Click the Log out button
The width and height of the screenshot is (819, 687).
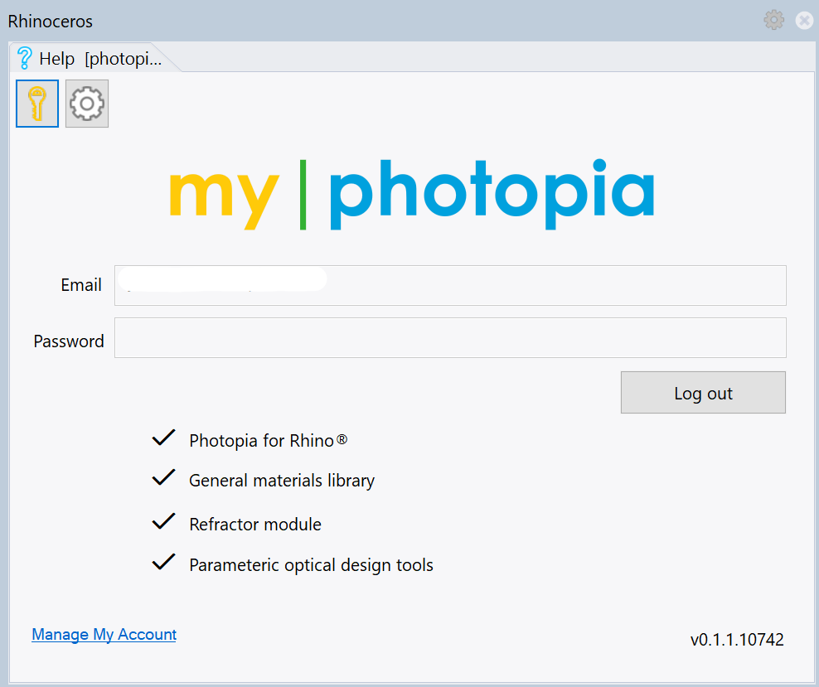pyautogui.click(x=703, y=393)
